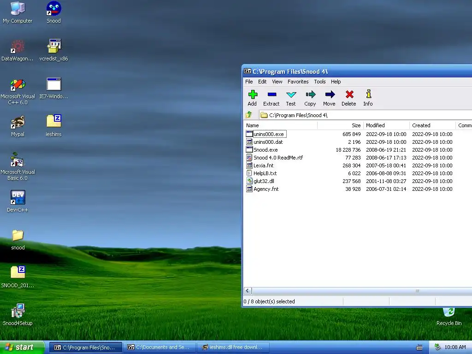Click the taskbar clock showing 10:08 AM

[x=455, y=347]
